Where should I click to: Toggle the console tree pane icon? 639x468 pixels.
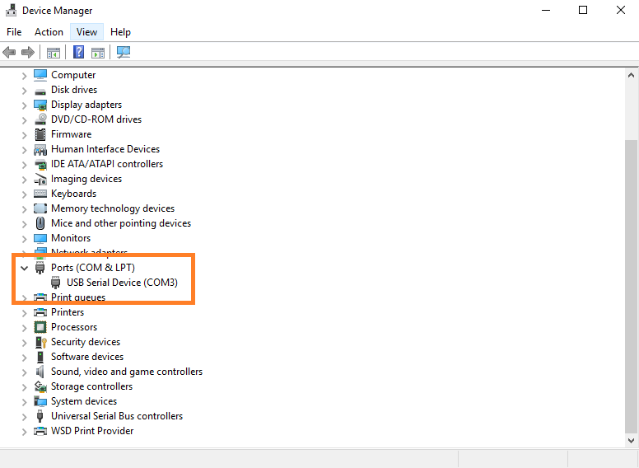click(x=54, y=53)
